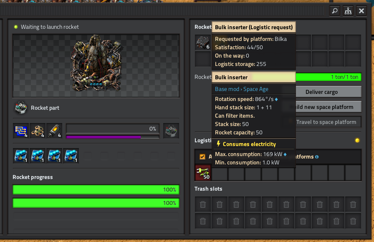Click the 'Rotation speed: 864°/s' line

246,99
